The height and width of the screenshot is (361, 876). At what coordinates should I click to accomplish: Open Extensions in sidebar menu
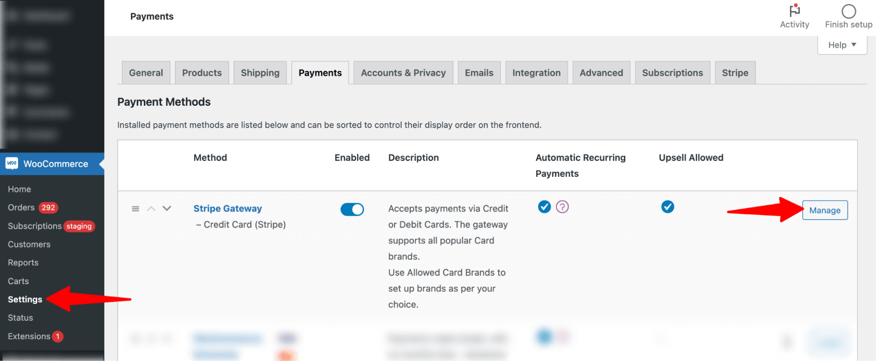click(29, 336)
